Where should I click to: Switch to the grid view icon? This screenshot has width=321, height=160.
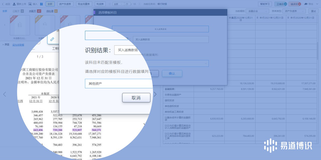[x=41, y=4]
